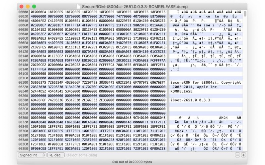Select hex word 69676874 at row 00200

point(158,83)
